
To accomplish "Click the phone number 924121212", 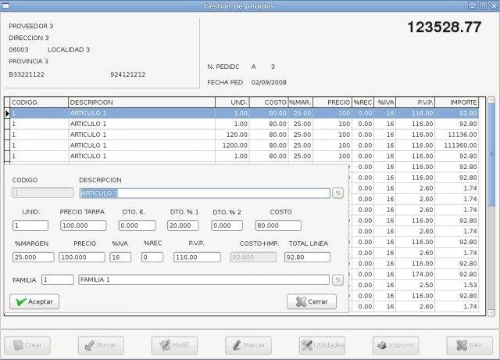I will pos(128,75).
